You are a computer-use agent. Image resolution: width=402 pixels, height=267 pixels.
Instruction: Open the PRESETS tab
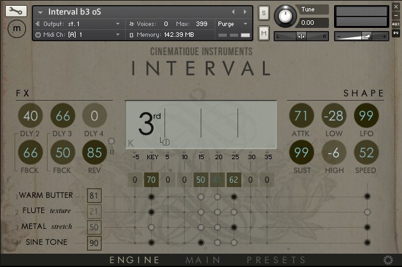pyautogui.click(x=276, y=260)
